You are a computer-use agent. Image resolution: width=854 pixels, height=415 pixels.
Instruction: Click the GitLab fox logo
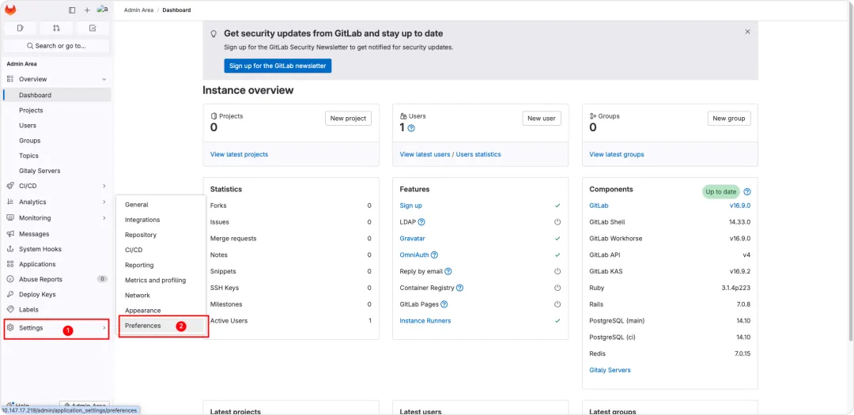10,10
